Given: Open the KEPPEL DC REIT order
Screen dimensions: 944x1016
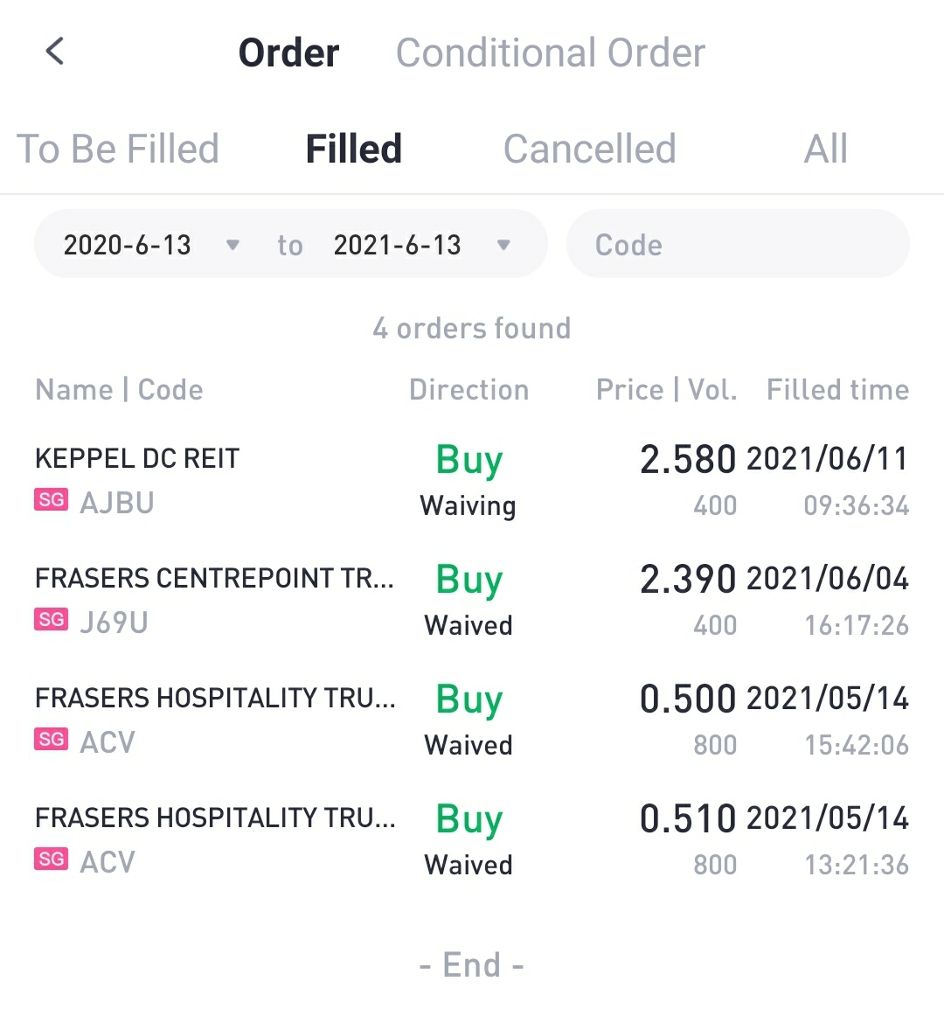Looking at the screenshot, I should tap(137, 458).
